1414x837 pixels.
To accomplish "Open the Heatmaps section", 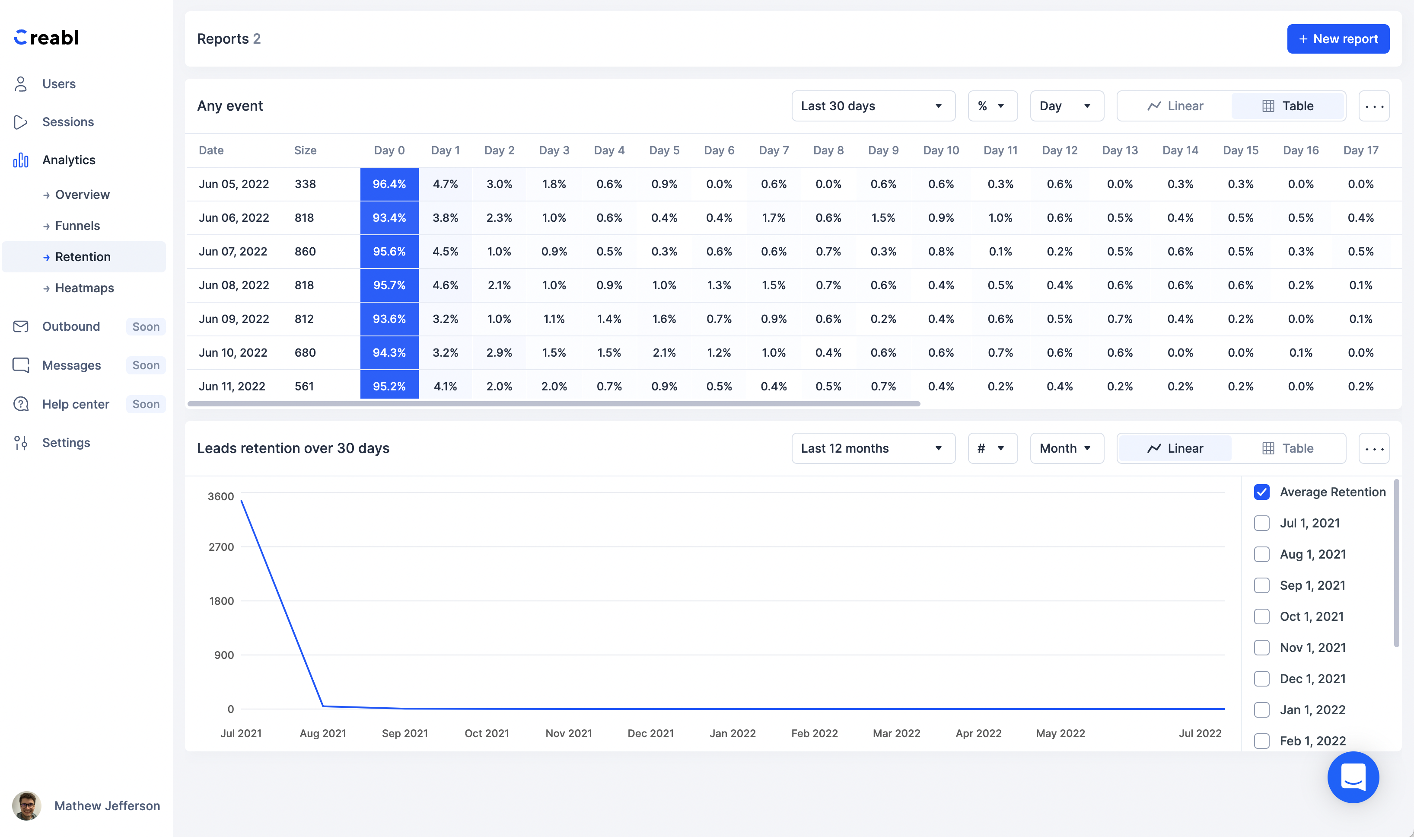I will point(83,288).
